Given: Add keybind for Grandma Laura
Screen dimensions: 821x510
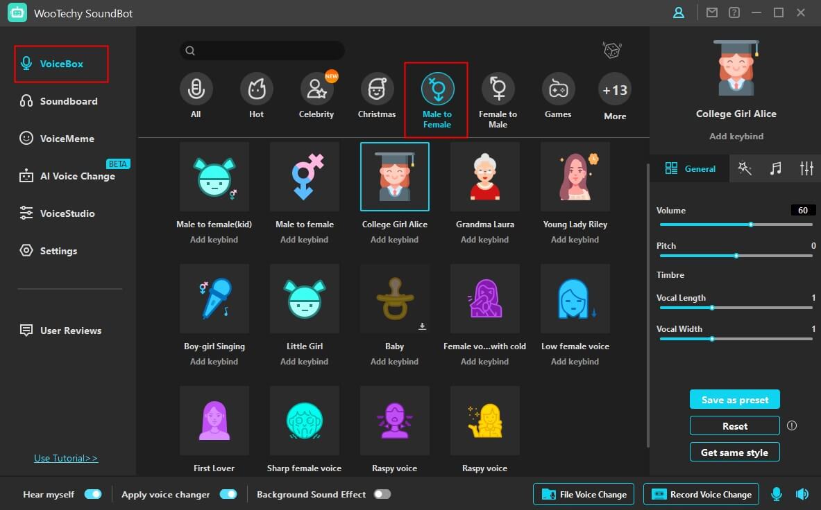Looking at the screenshot, I should [x=485, y=239].
